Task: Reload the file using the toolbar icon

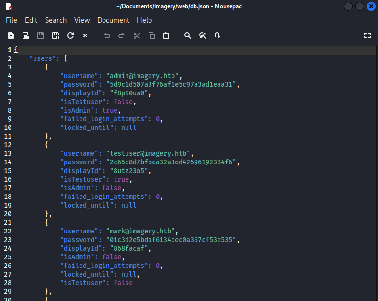Action: [70, 35]
